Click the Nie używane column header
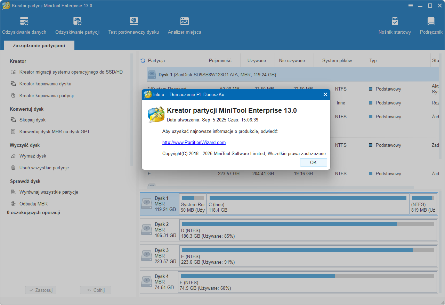This screenshot has width=445, height=305. (x=292, y=61)
